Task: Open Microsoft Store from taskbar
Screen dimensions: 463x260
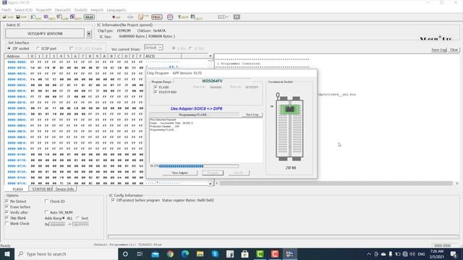Action: pos(245,253)
